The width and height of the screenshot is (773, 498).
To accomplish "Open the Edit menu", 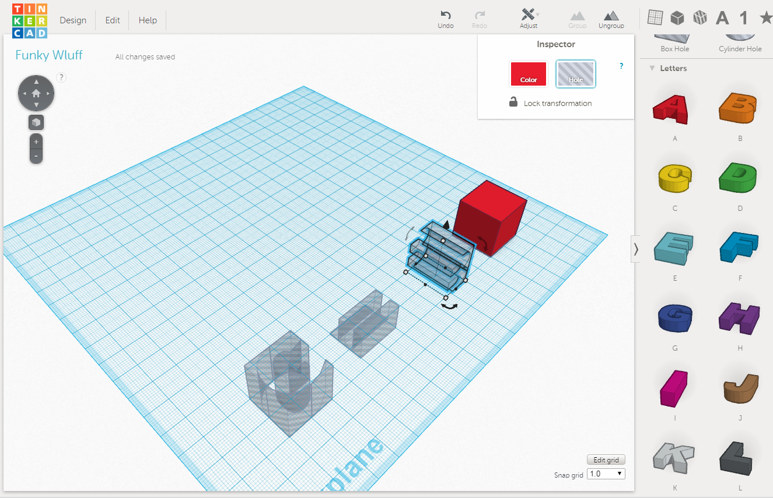I will pos(113,20).
